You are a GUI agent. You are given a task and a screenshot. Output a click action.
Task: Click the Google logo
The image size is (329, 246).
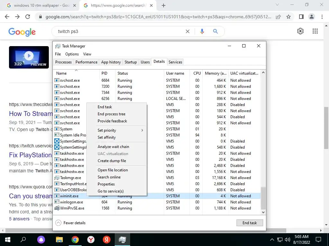tap(22, 32)
